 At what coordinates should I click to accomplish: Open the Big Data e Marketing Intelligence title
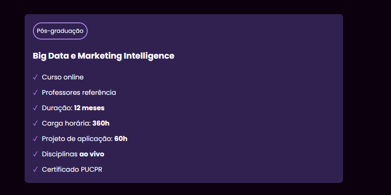point(103,56)
